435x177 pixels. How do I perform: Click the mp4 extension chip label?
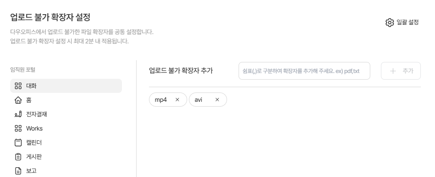[x=161, y=100]
